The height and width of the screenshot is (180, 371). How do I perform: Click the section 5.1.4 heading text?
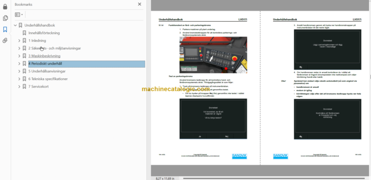click(189, 25)
